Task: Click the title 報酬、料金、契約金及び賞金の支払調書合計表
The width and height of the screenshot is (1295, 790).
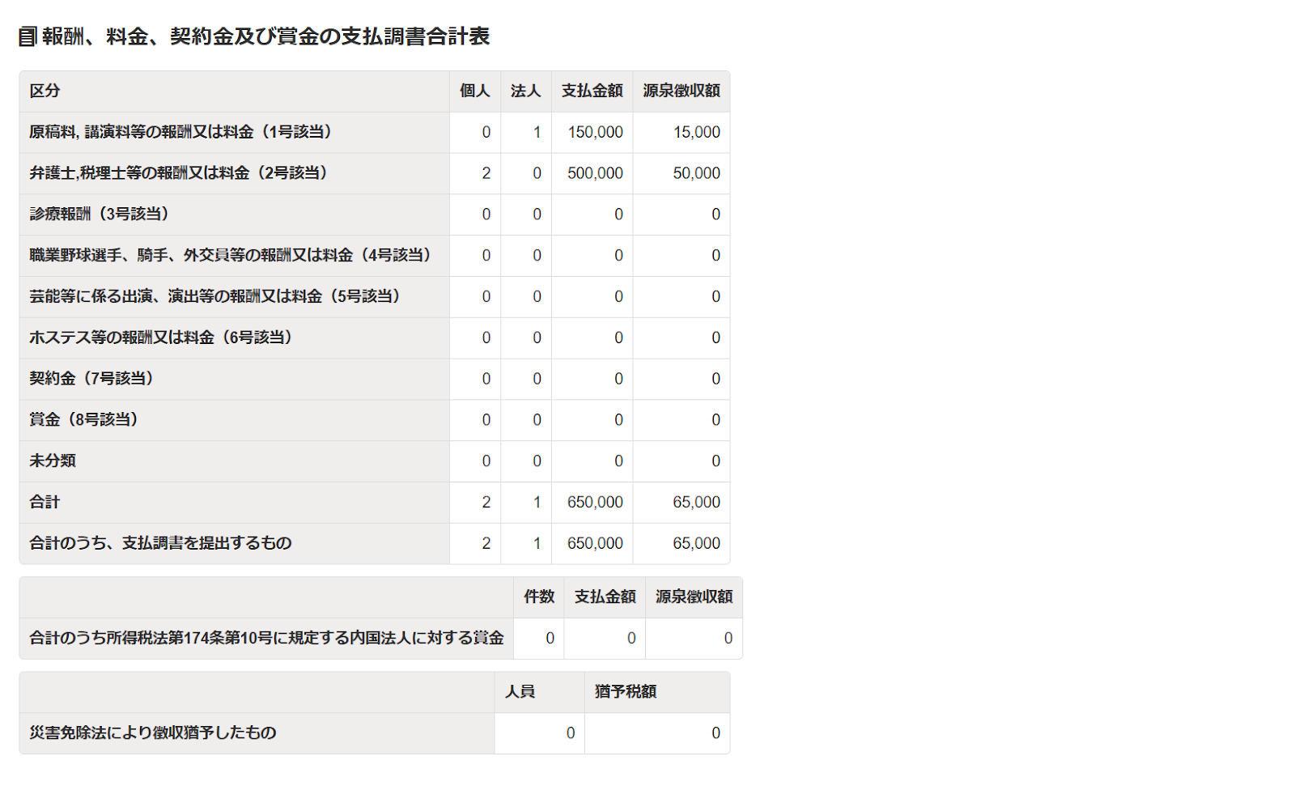Action: [x=265, y=36]
